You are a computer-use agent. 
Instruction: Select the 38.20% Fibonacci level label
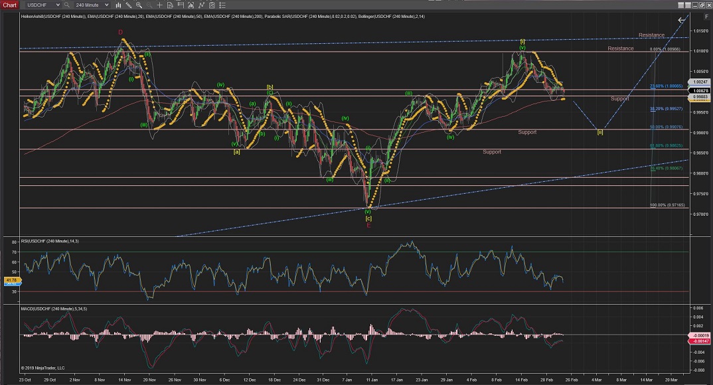click(x=666, y=109)
